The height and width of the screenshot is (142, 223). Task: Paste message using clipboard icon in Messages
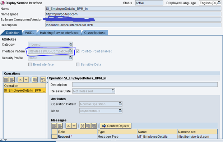coord(94,126)
